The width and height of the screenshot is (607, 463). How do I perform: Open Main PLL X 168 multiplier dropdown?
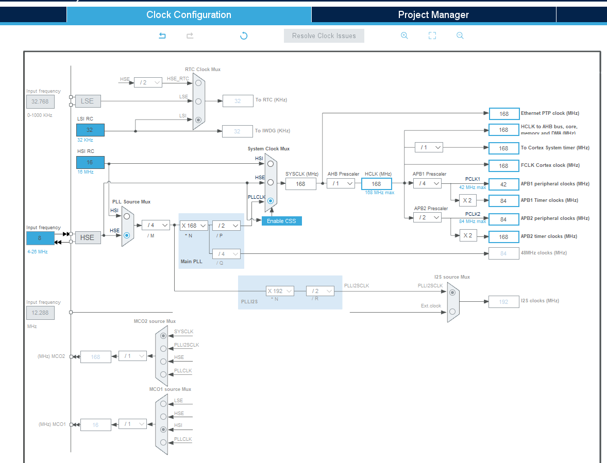194,226
